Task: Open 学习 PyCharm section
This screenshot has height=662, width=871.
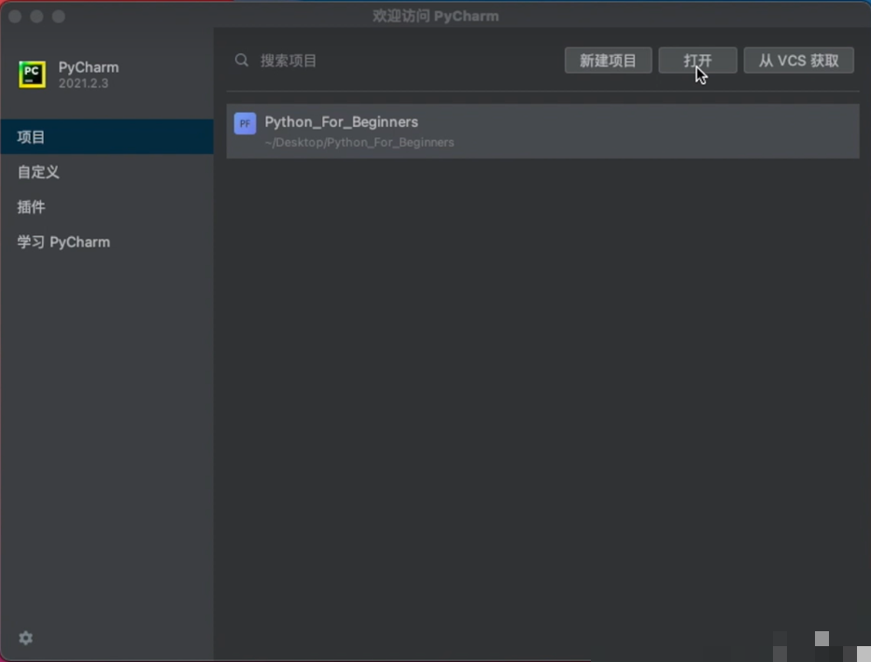Action: 106,242
